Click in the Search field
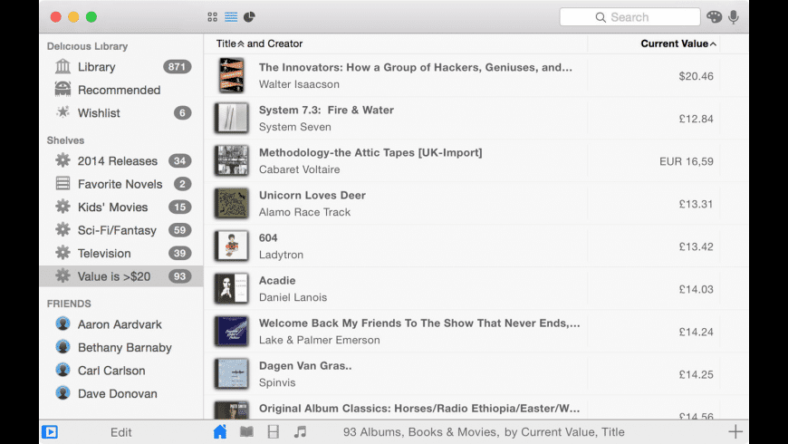 click(x=629, y=17)
